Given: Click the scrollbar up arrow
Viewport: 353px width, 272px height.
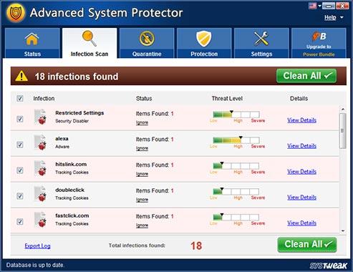Looking at the screenshot, I should (x=343, y=110).
